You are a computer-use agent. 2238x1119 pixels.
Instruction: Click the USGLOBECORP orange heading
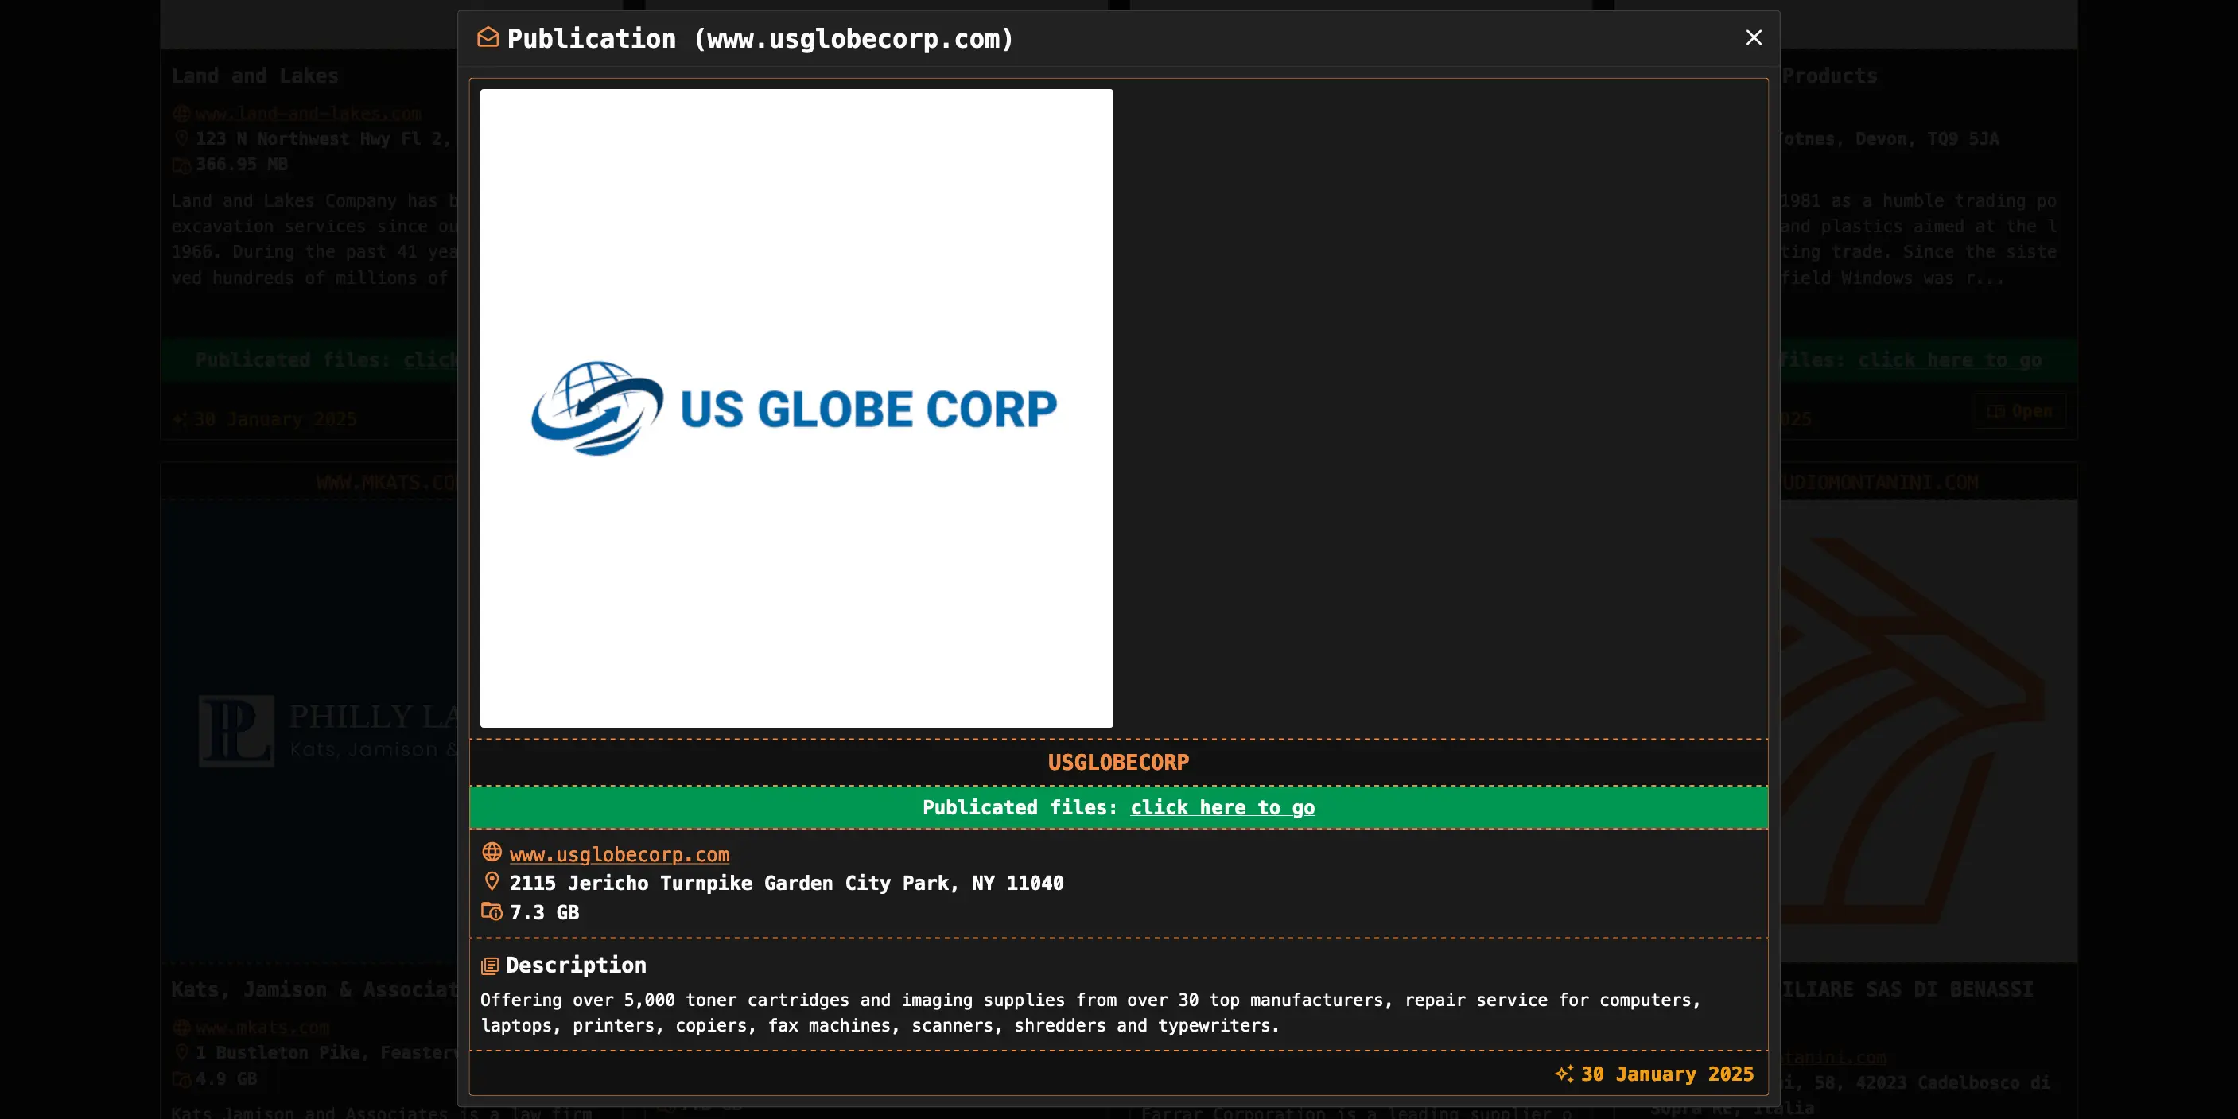pyautogui.click(x=1118, y=762)
